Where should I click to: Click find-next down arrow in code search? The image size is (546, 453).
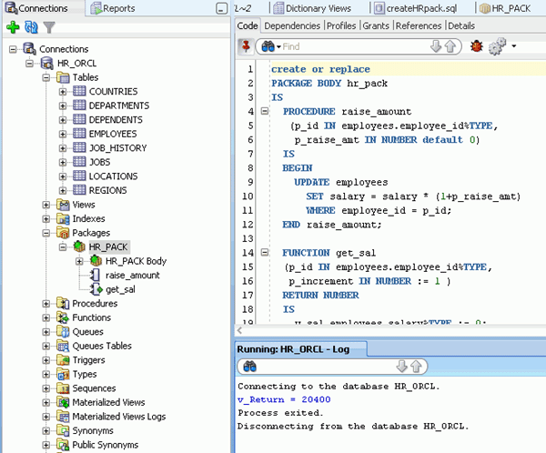point(435,45)
